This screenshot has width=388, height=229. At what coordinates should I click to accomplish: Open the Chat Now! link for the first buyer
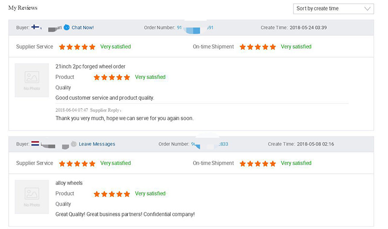(82, 28)
